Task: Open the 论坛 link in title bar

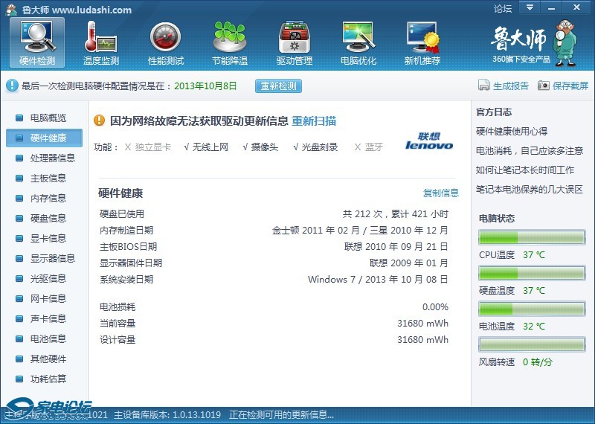Action: coord(503,9)
